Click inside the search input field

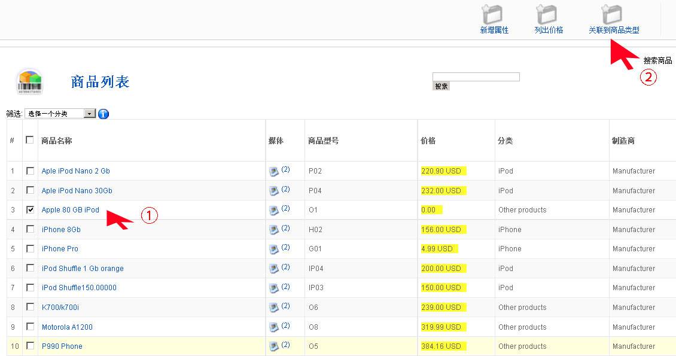[x=476, y=76]
